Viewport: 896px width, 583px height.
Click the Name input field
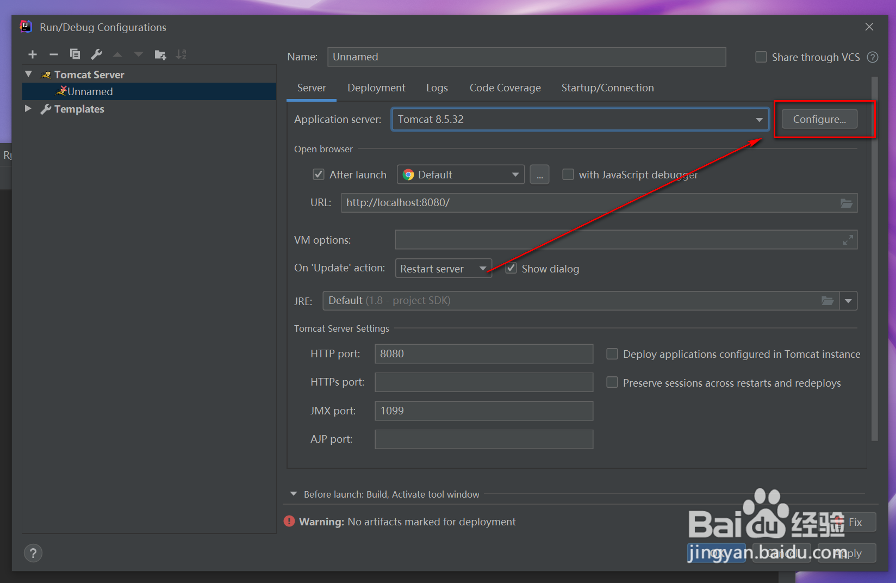click(526, 57)
